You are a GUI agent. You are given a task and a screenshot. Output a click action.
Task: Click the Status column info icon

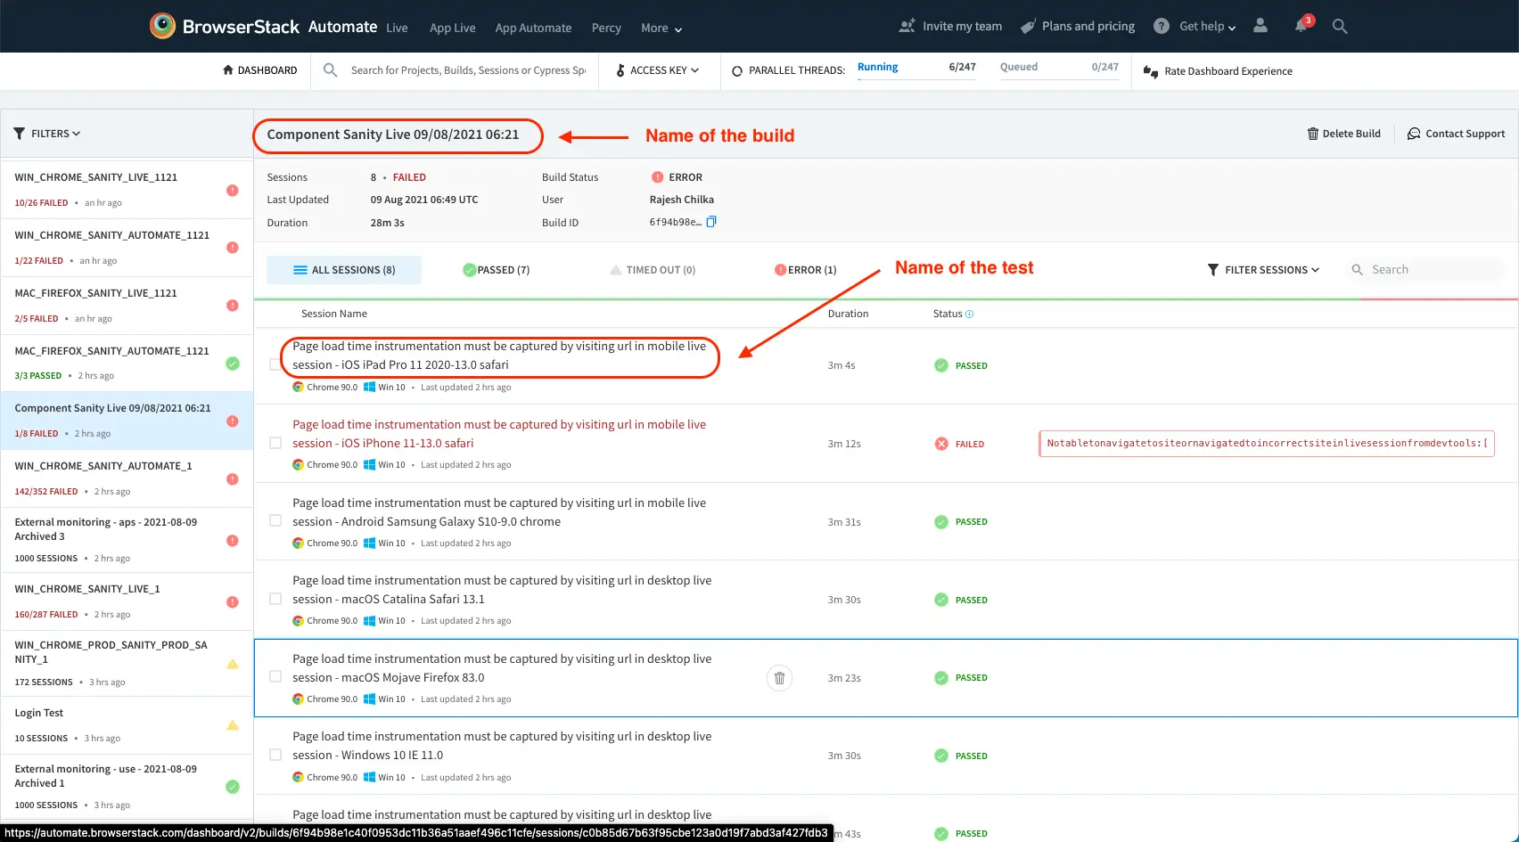point(970,314)
